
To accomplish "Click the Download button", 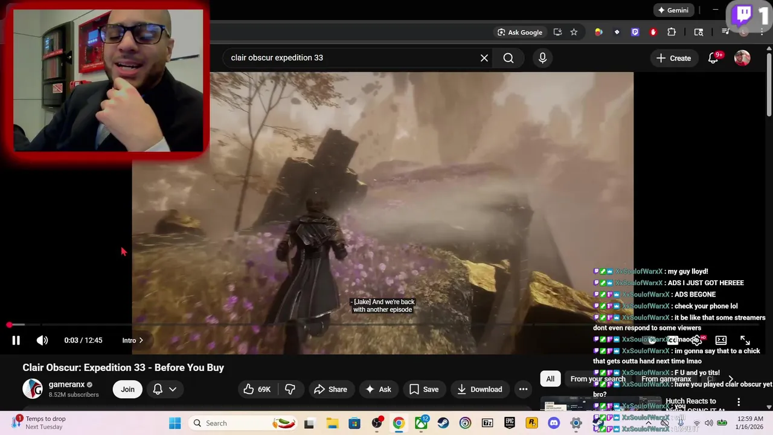I will point(480,389).
